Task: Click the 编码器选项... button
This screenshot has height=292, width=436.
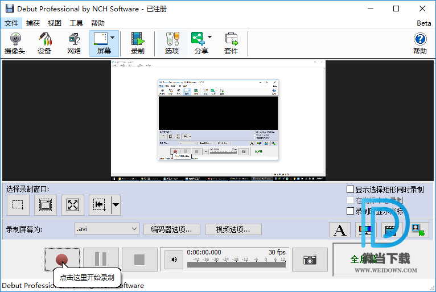Action: [171, 229]
